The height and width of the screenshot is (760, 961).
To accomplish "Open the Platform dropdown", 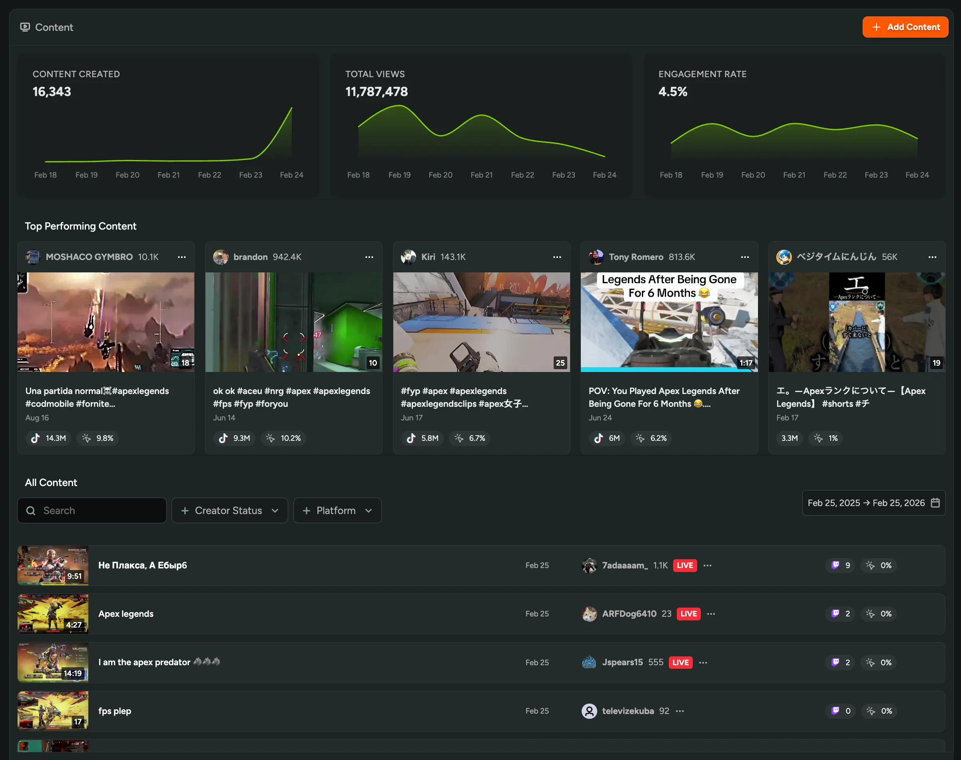I will click(x=337, y=510).
